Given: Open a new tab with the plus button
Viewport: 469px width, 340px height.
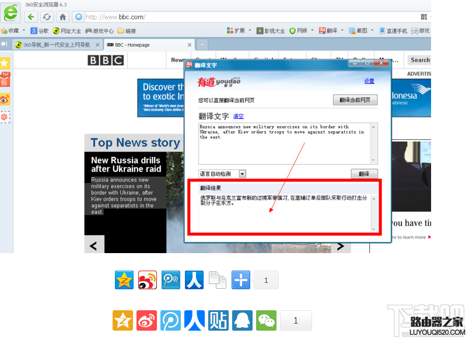Looking at the screenshot, I should [202, 44].
